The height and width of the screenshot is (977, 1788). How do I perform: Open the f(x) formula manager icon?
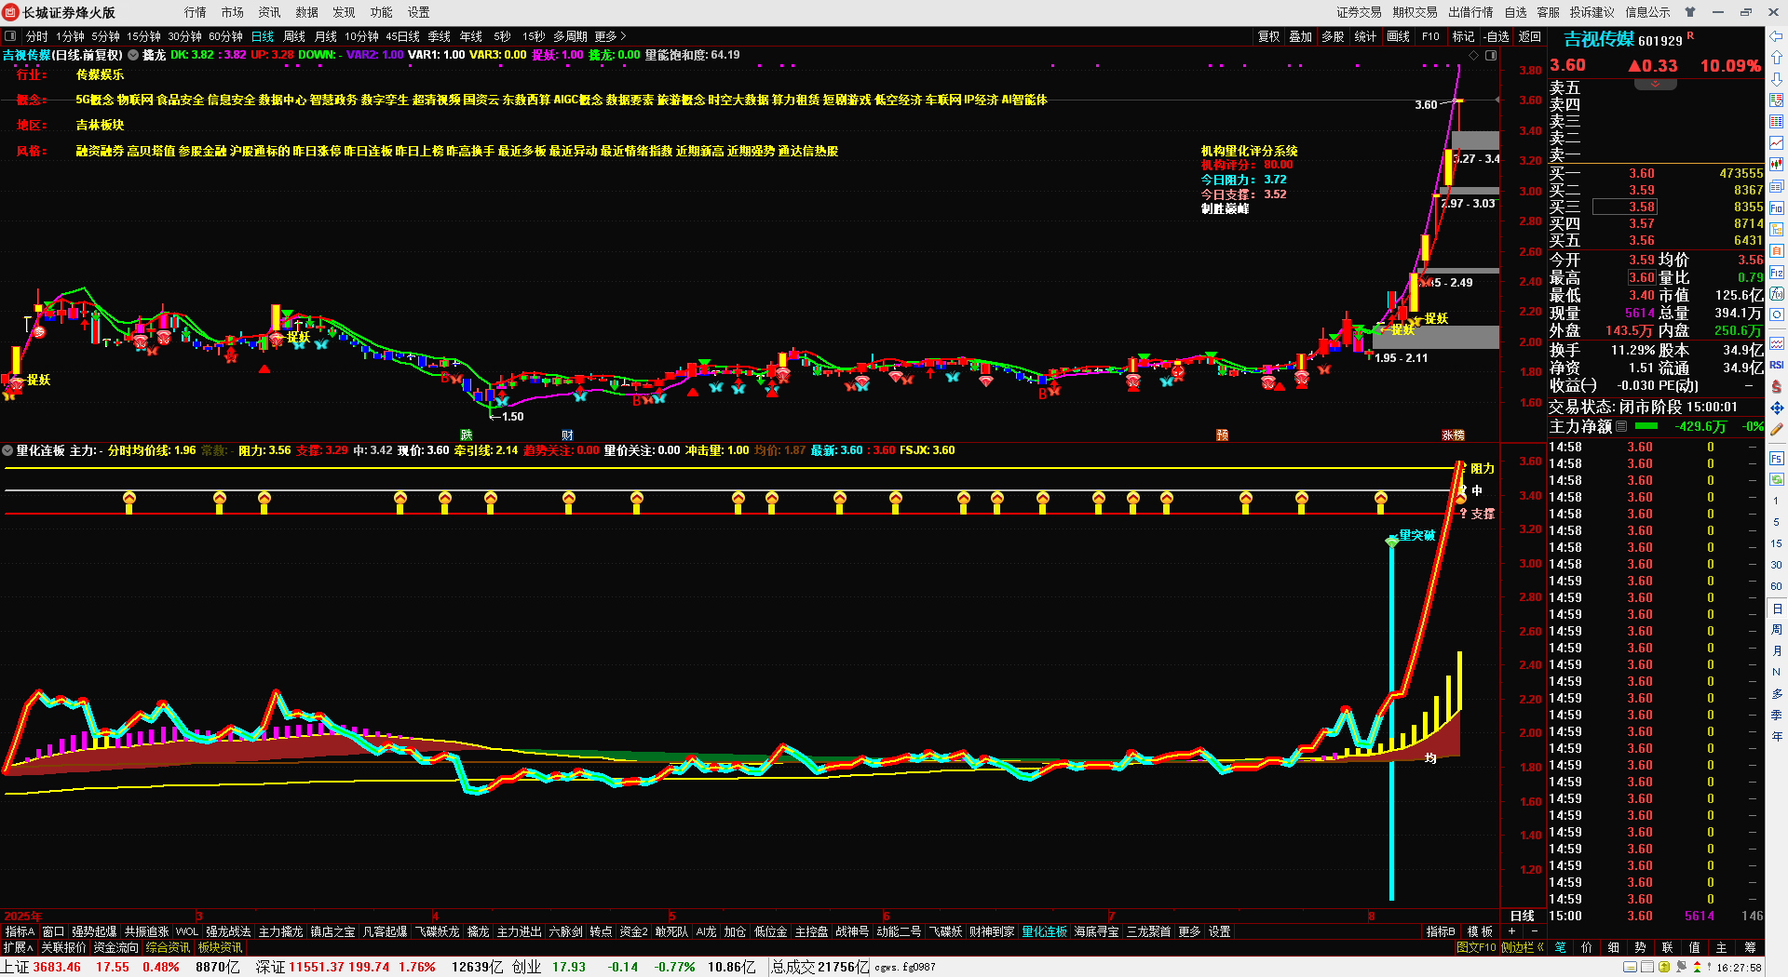(1777, 294)
